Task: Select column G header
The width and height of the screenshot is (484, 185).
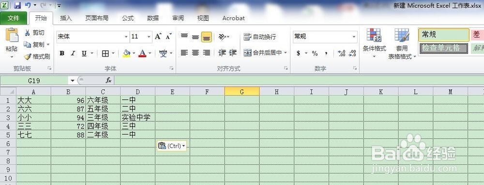Action: (242, 91)
